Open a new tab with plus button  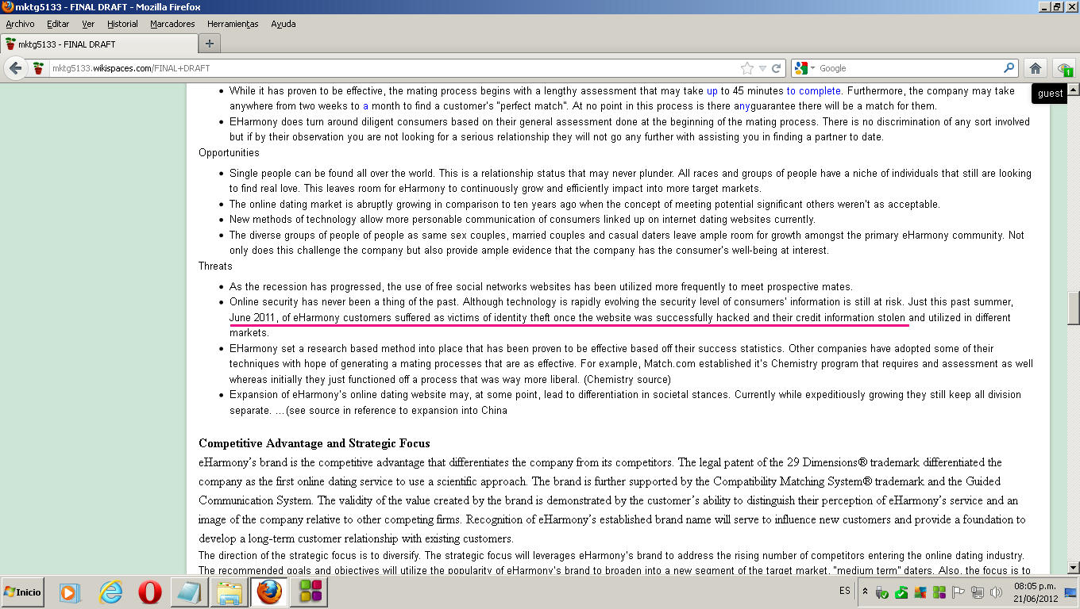click(210, 44)
